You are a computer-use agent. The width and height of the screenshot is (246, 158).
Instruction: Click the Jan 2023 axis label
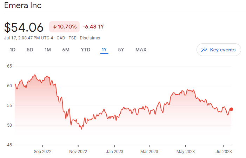(114, 152)
